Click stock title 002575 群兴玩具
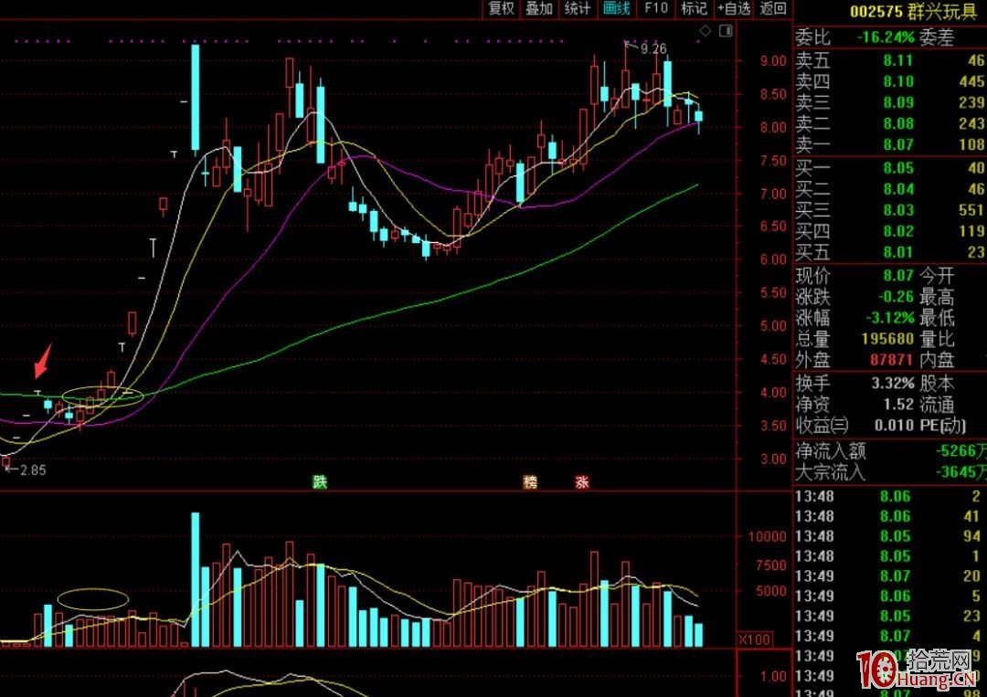 coord(912,11)
